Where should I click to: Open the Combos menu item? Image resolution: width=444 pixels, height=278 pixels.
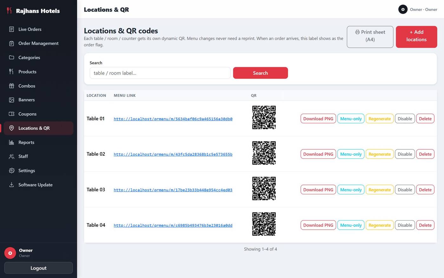[x=38, y=86]
